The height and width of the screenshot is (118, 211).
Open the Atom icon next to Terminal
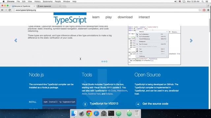click(x=119, y=113)
